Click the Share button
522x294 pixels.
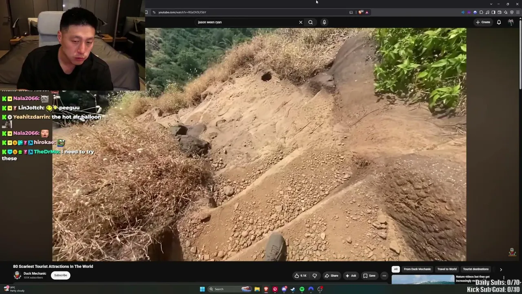331,276
